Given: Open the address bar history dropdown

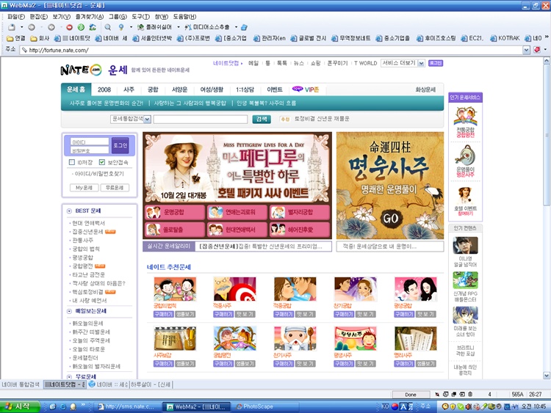Looking at the screenshot, I should (x=526, y=50).
